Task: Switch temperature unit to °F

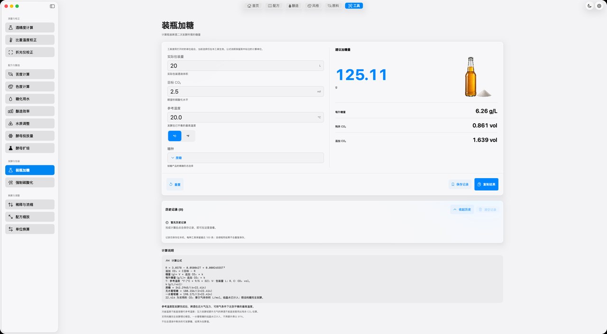Action: (188, 136)
